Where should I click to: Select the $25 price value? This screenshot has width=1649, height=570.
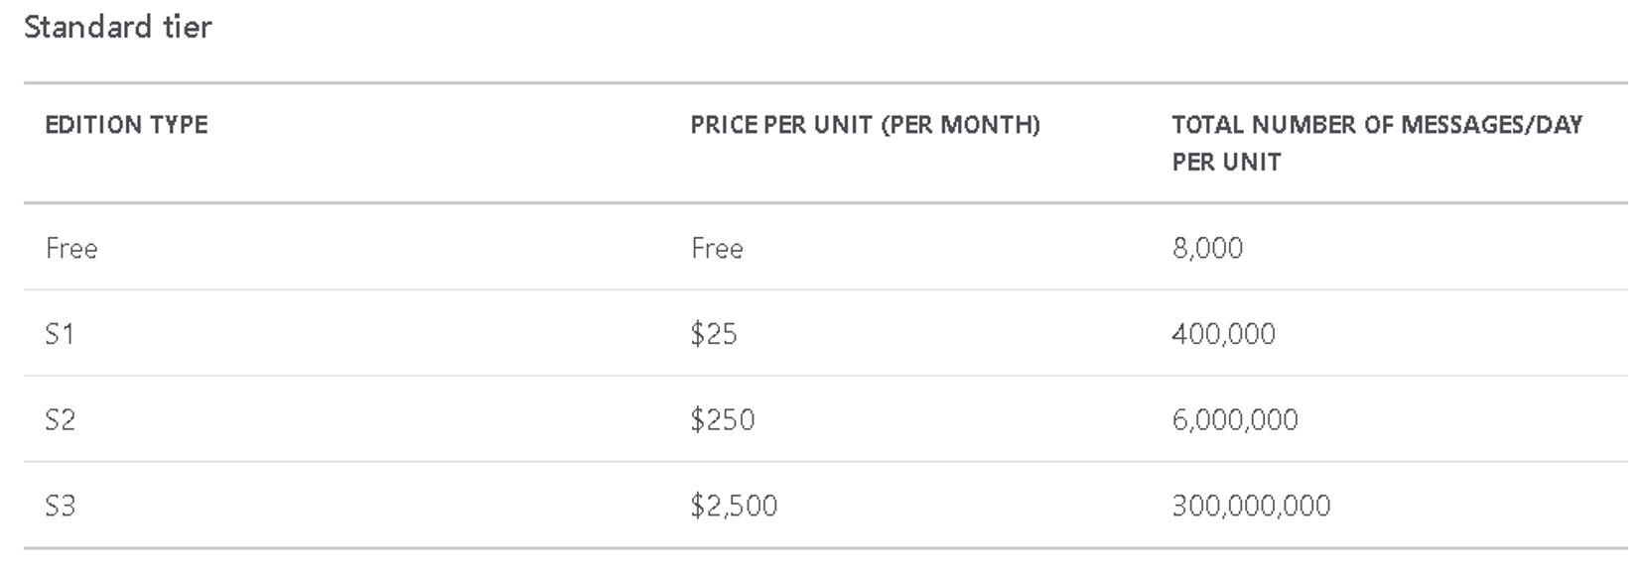[x=714, y=334]
